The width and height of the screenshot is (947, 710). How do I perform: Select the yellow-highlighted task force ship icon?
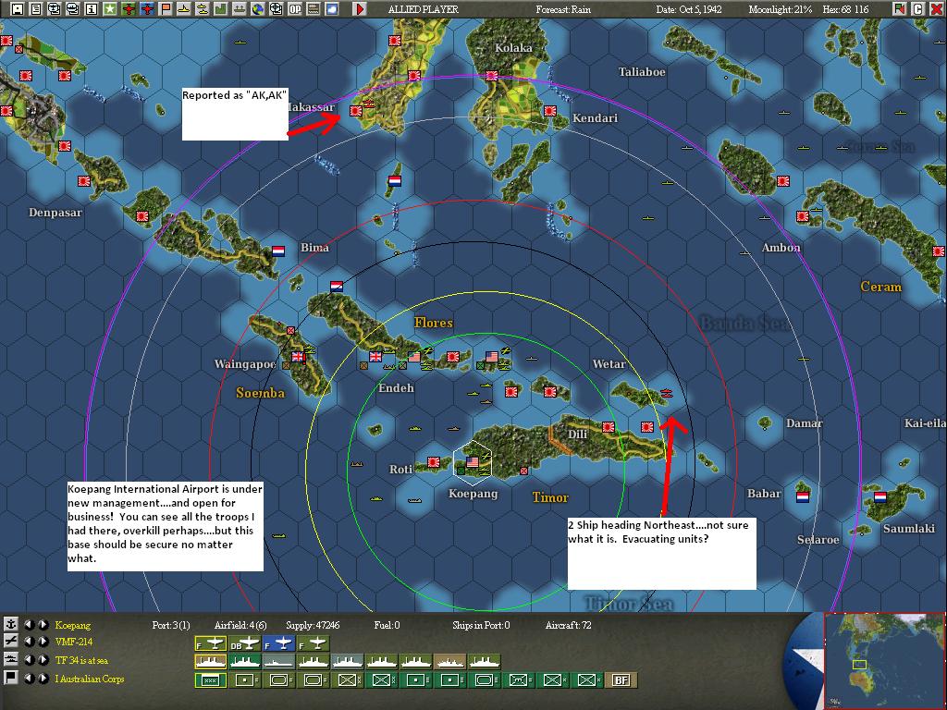tap(211, 662)
